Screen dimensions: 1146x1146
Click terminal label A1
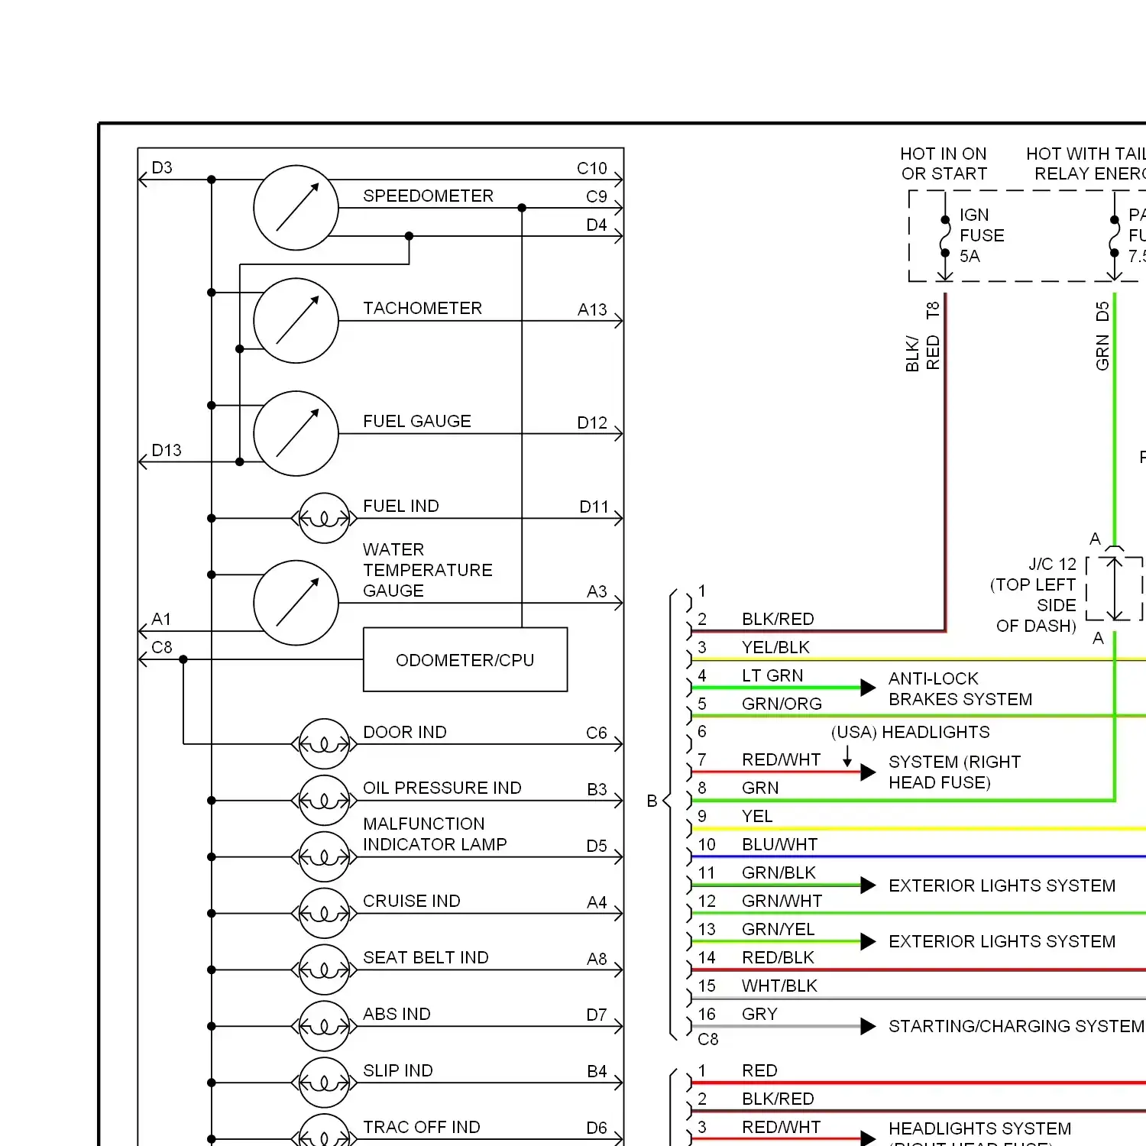(161, 619)
